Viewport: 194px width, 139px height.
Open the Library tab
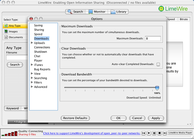point(118,12)
